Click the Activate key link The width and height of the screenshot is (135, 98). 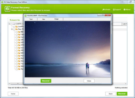tap(106, 9)
